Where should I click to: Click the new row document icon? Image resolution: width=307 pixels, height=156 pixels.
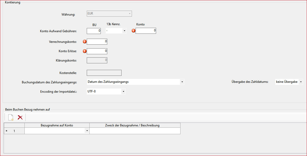(11, 118)
